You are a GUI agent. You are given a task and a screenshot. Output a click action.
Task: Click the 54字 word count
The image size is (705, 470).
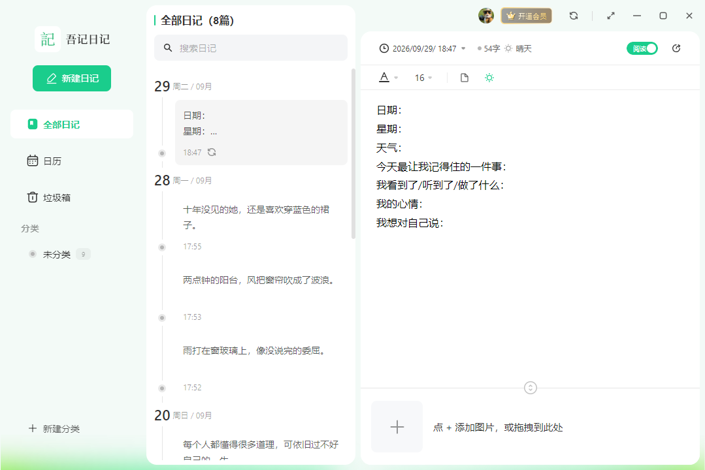tap(492, 48)
